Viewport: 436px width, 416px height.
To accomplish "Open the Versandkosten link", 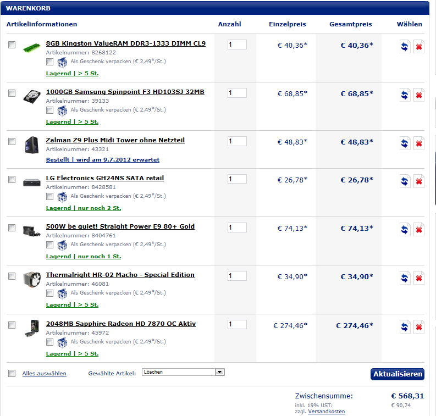I will click(x=326, y=411).
